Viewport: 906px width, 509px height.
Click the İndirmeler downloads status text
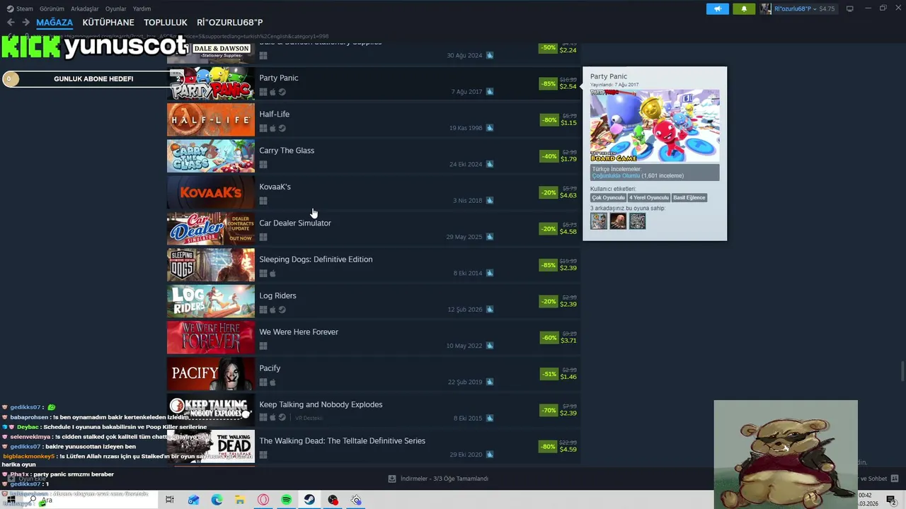[x=445, y=479]
